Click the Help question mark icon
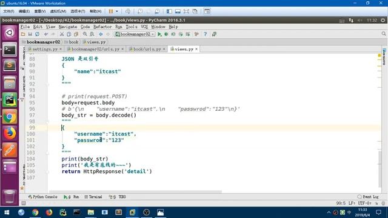The image size is (388, 218). [x=205, y=34]
